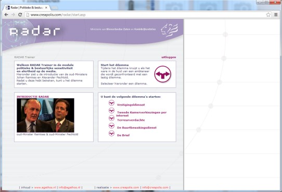Viewport: 282px width, 192px height.
Task: Reload the page with refresh icon
Action: pyautogui.click(x=20, y=15)
